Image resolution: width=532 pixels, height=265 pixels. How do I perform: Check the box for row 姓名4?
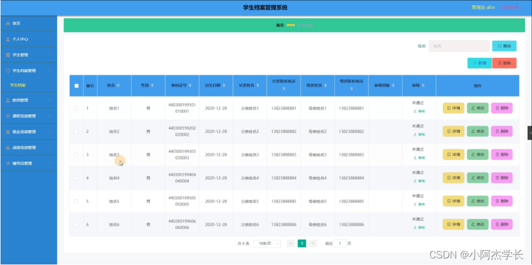coord(76,178)
